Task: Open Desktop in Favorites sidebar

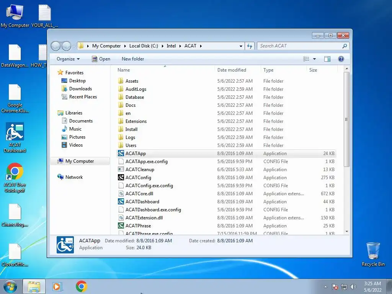Action: (x=77, y=80)
